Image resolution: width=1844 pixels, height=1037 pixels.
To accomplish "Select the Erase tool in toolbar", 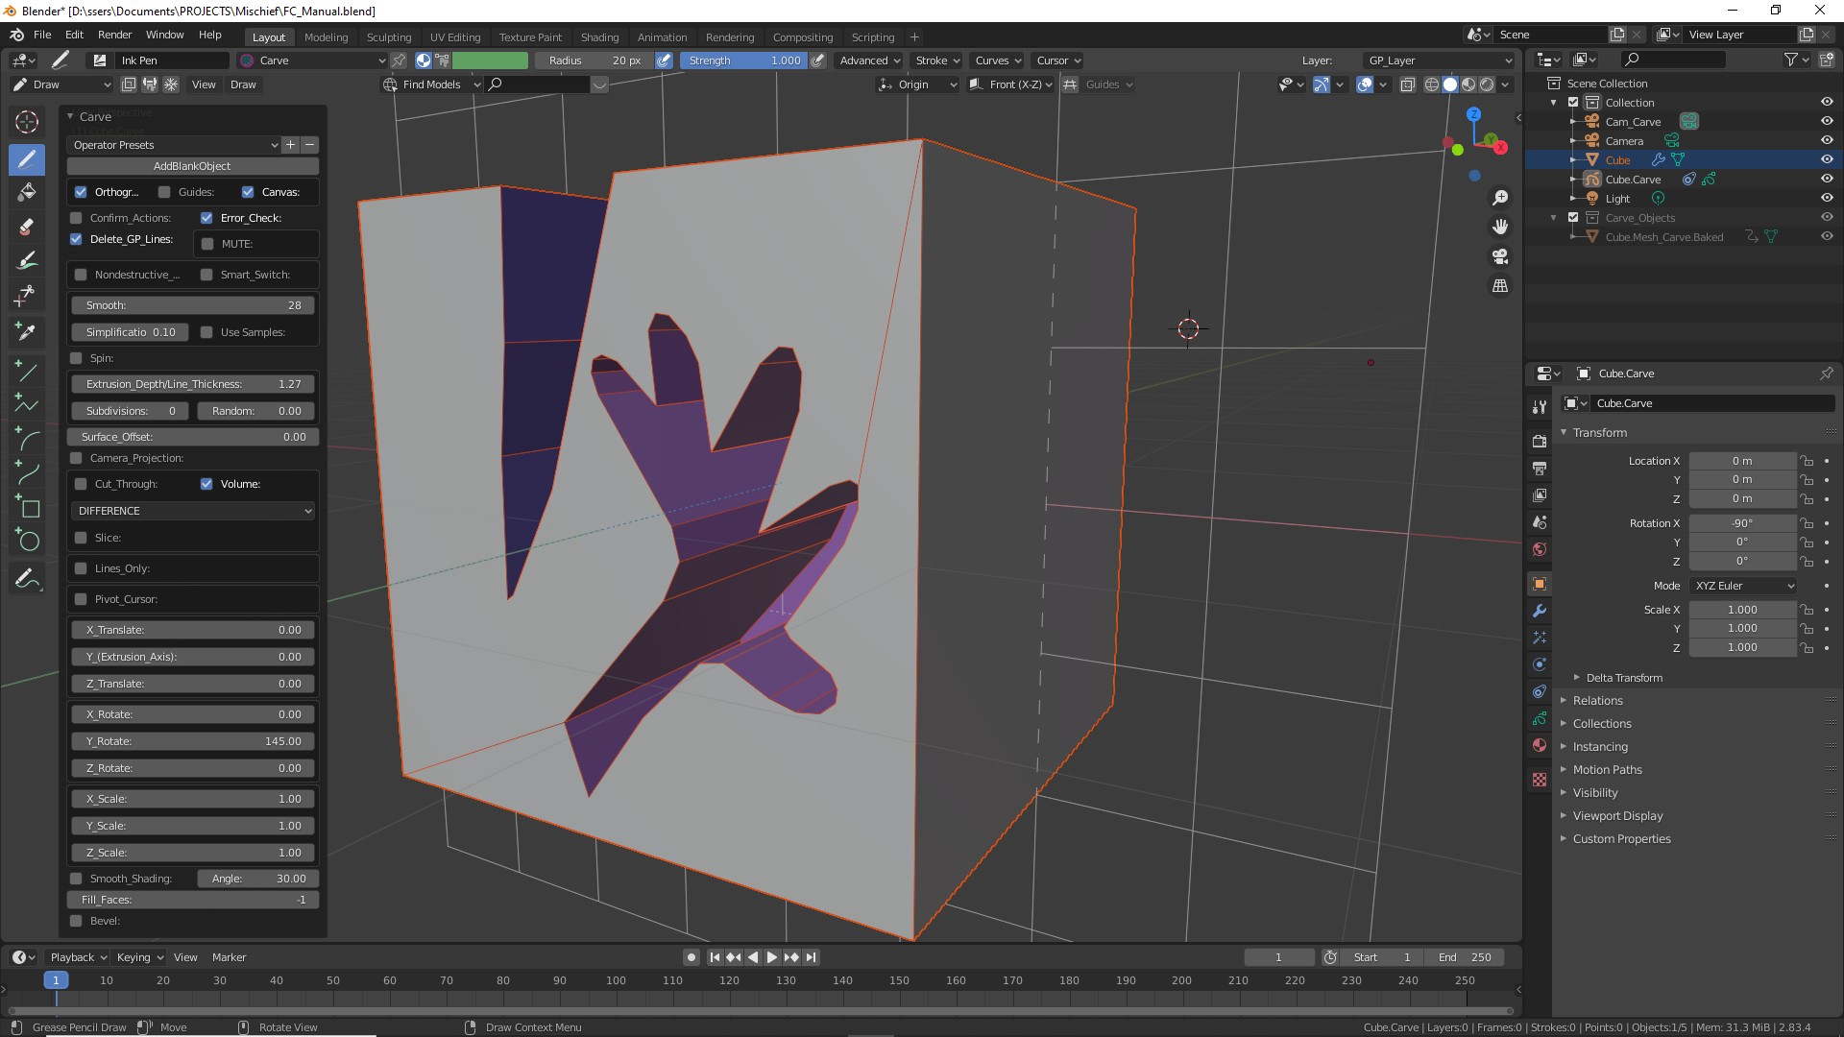I will pos(27,228).
